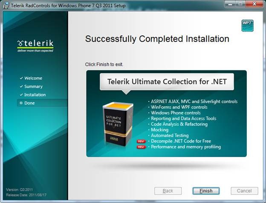Screen dimensions: 266x203
Task: Click the square marker beside Done
Action: click(x=21, y=103)
